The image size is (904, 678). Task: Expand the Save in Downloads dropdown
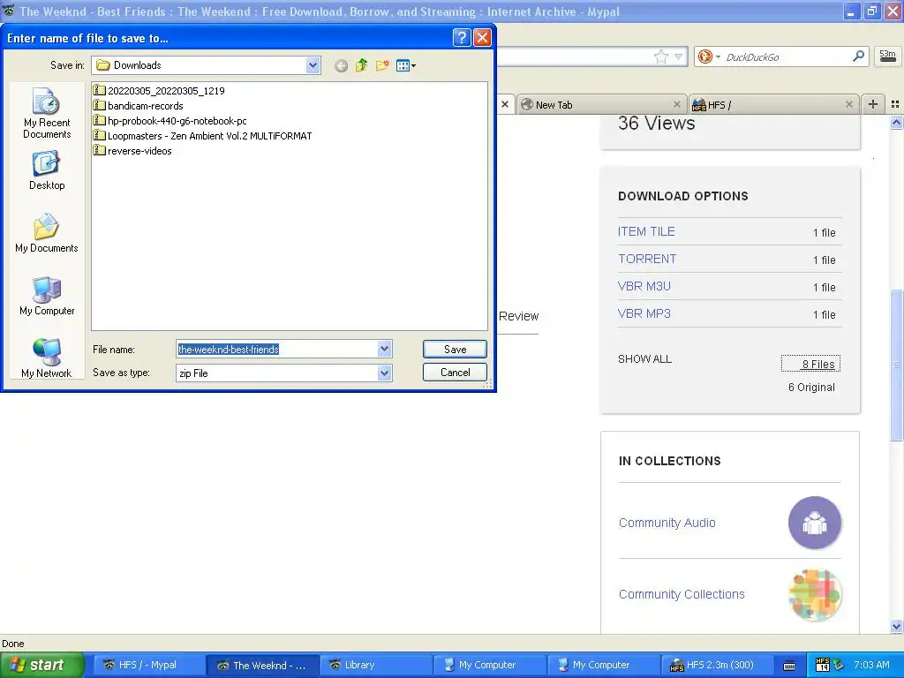(313, 65)
